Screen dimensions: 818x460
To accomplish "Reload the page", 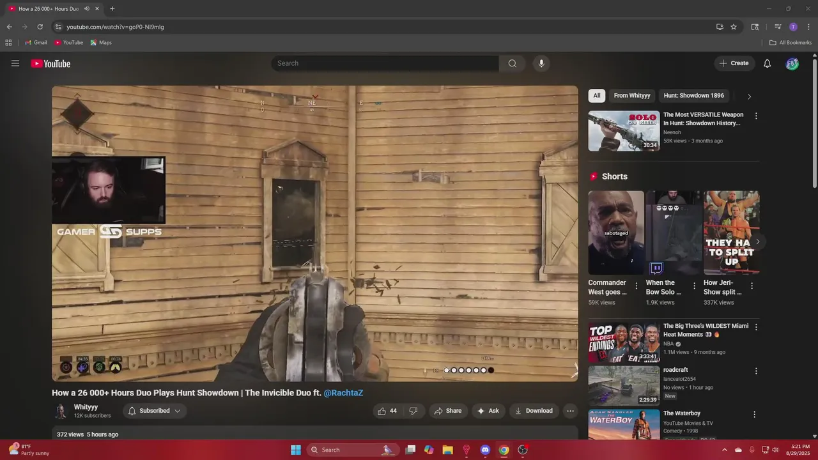I will (40, 27).
